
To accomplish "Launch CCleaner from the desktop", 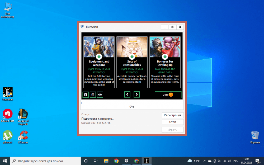I will 23,136.
